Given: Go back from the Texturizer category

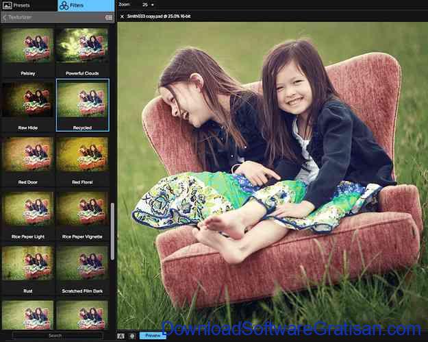Looking at the screenshot, I should tap(4, 18).
